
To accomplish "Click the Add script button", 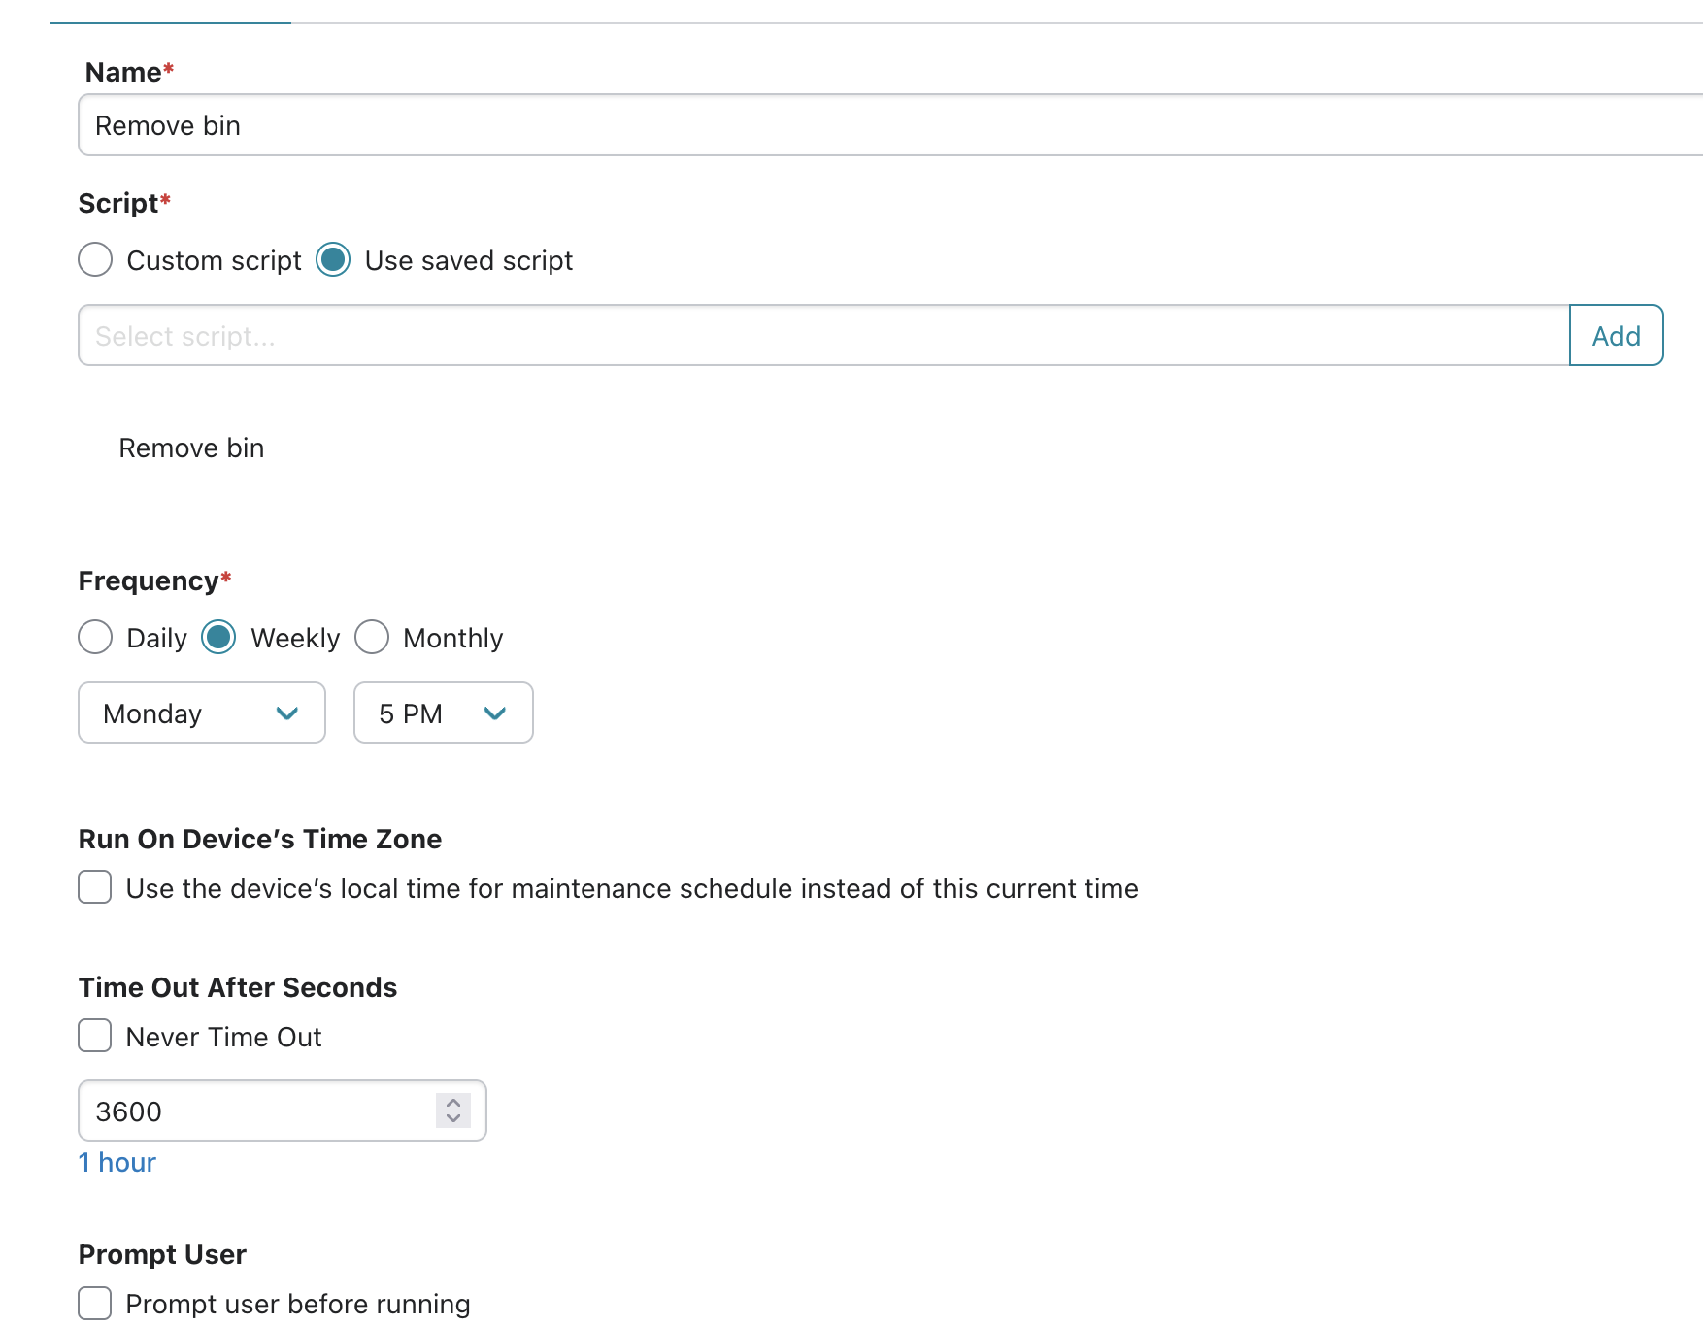I will [x=1616, y=335].
